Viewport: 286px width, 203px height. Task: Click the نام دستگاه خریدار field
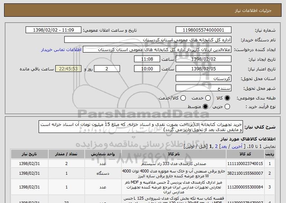coord(148,40)
